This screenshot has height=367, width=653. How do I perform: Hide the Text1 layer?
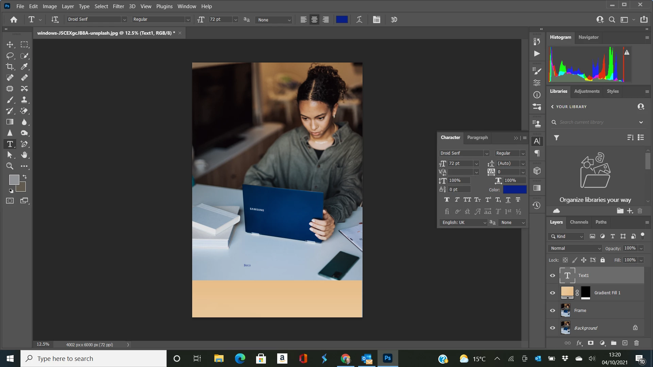pyautogui.click(x=553, y=276)
